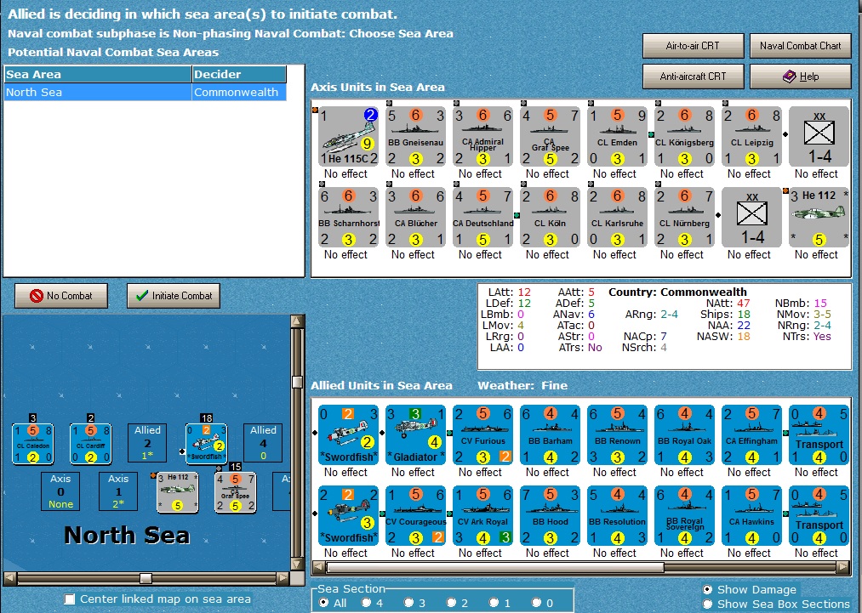
Task: Select the BB Renown counter
Action: 617,434
